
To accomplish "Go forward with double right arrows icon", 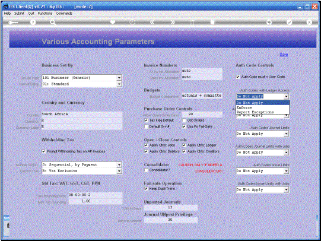I will tap(173, 22).
